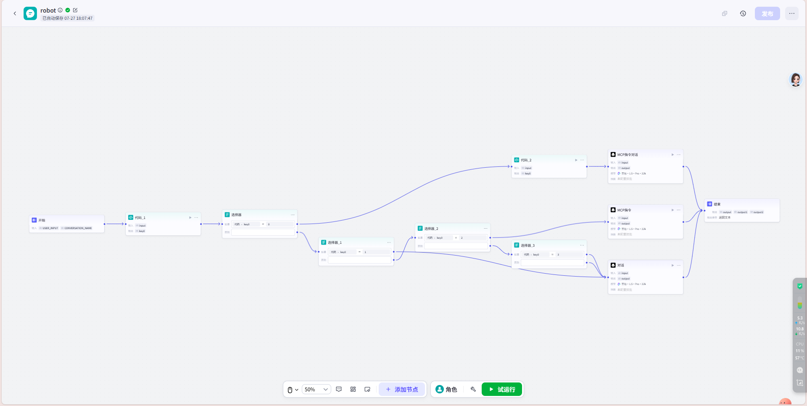Click the assistant avatar on right edge
Viewport: 807px width, 406px height.
[795, 79]
